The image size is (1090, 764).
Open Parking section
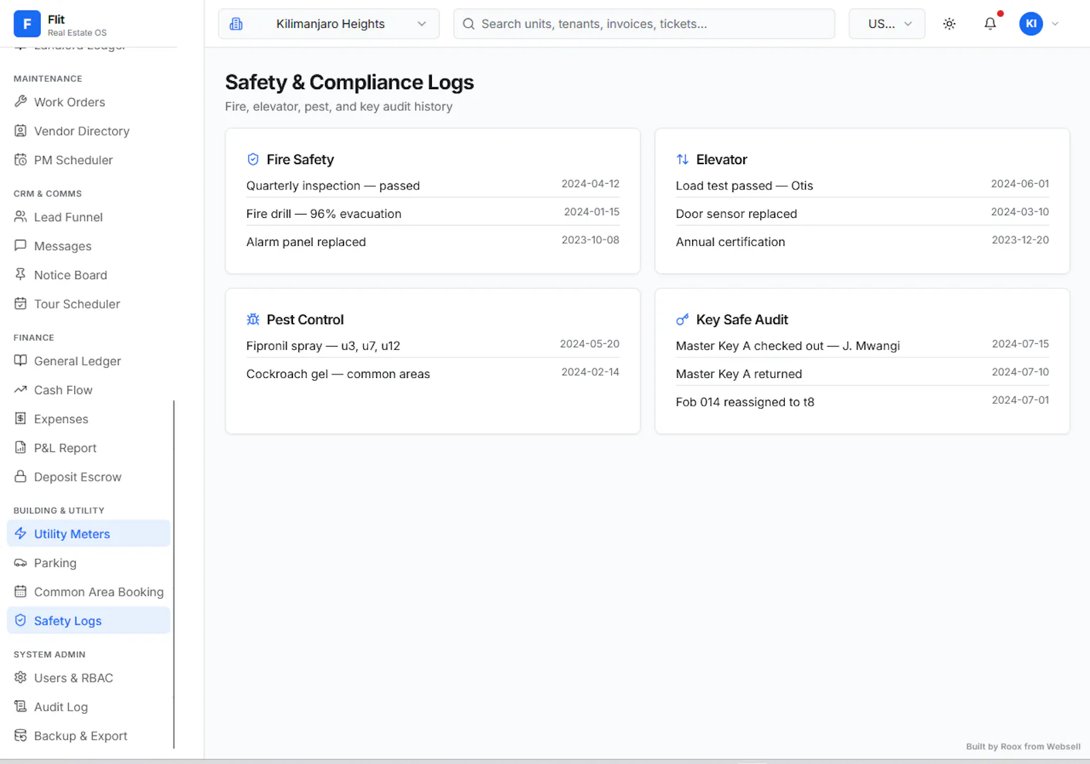click(x=89, y=563)
